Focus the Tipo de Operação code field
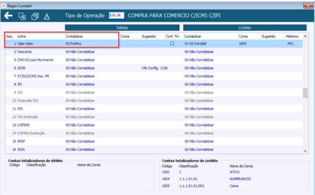Viewport: 315px width, 195px height. coord(116,15)
